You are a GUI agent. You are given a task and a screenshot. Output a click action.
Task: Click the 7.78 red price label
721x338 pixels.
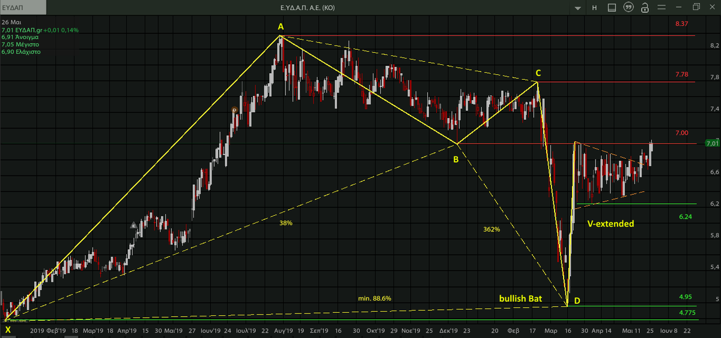click(x=681, y=74)
